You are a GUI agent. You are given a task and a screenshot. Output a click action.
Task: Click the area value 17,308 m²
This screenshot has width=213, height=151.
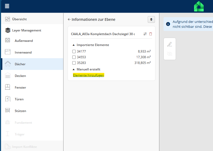(x=144, y=57)
